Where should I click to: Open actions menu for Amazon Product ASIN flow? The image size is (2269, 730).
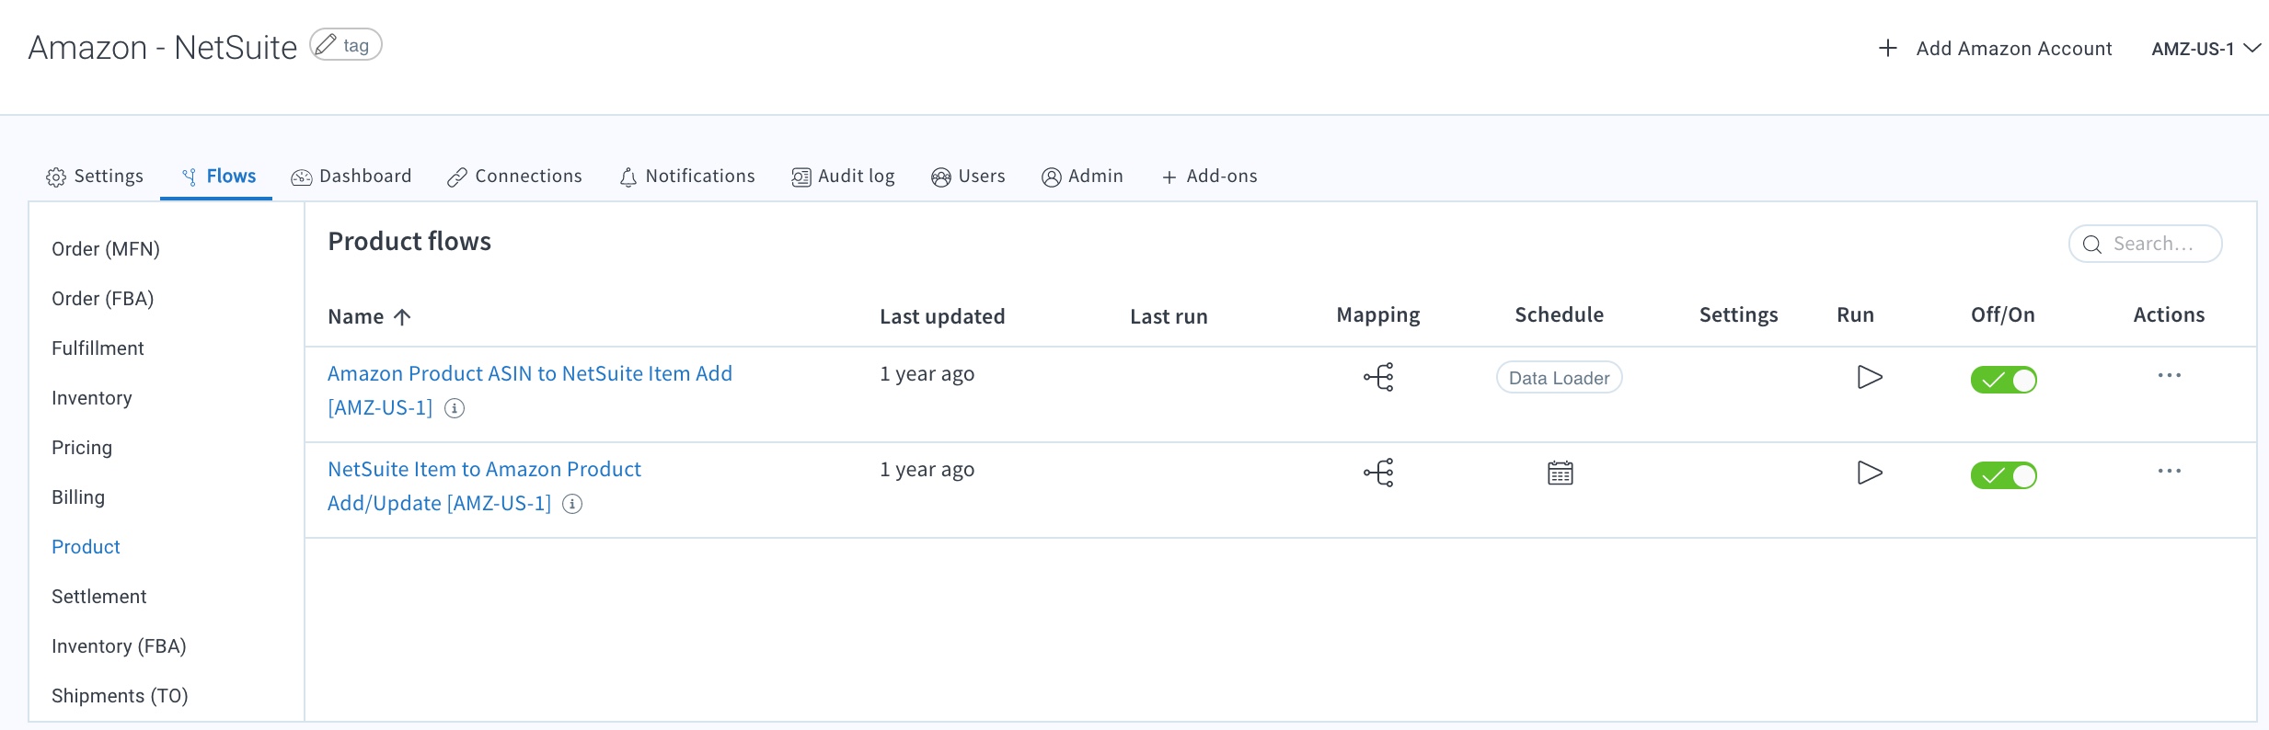2169,375
